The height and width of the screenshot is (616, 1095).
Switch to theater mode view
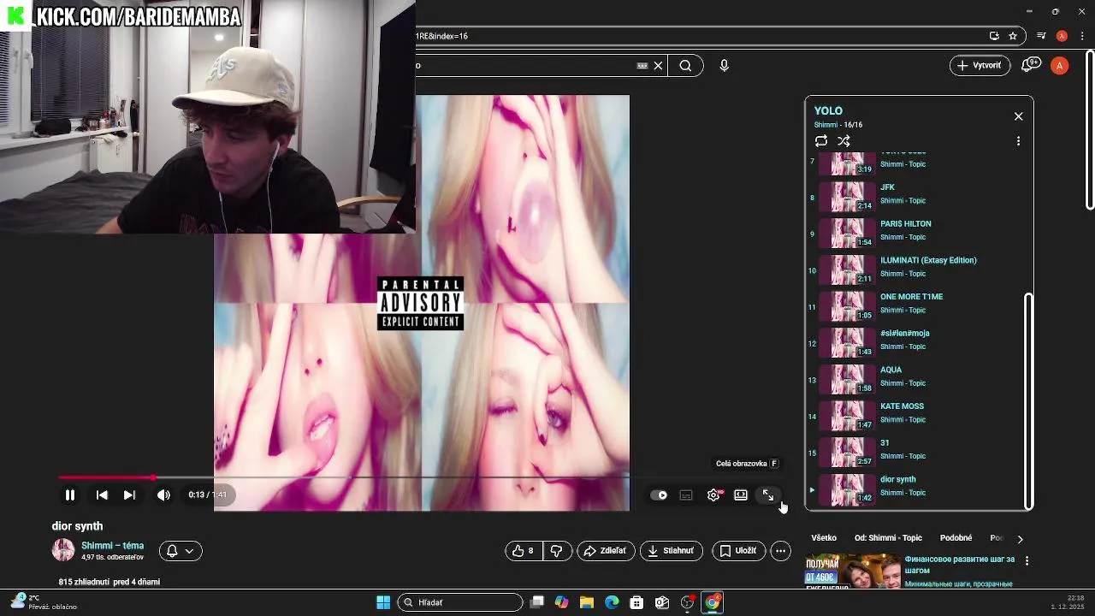pyautogui.click(x=741, y=495)
